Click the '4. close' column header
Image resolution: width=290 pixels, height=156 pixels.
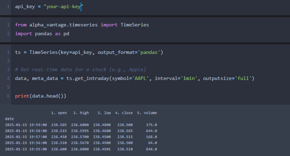(124, 113)
